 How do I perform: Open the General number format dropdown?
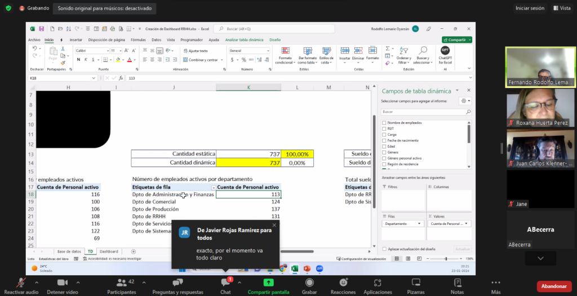pyautogui.click(x=269, y=51)
